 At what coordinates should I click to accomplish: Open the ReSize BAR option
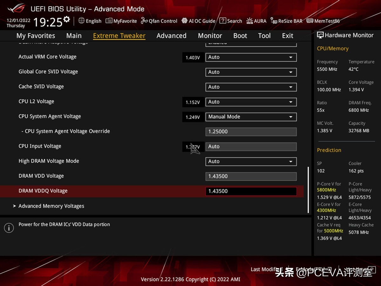coord(286,21)
